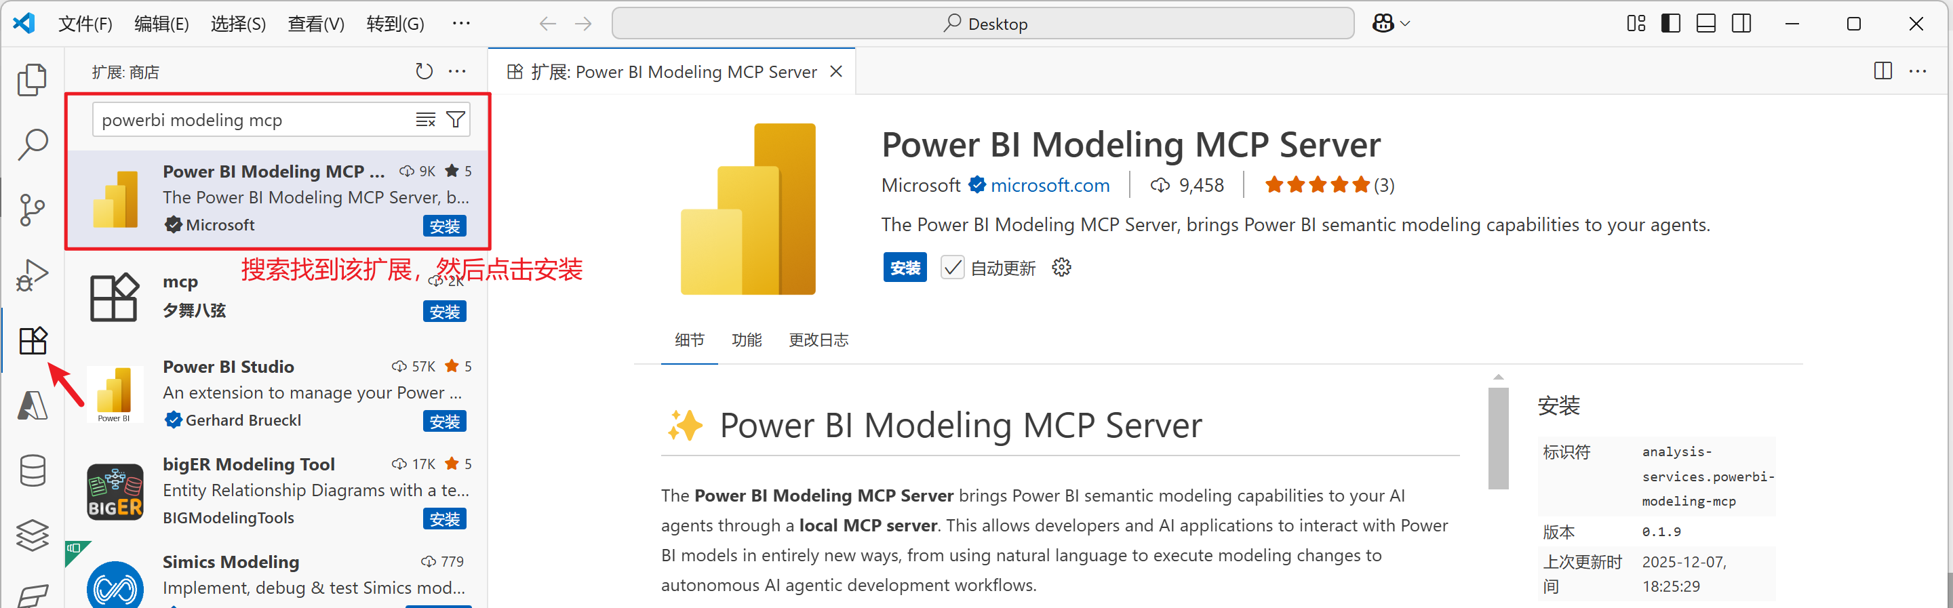Toggle the 自动更新 checkbox
This screenshot has width=1953, height=608.
coord(952,268)
